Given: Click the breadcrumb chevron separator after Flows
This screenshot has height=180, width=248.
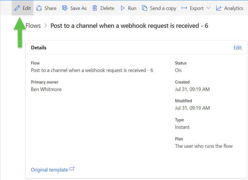Looking at the screenshot, I should [46, 26].
